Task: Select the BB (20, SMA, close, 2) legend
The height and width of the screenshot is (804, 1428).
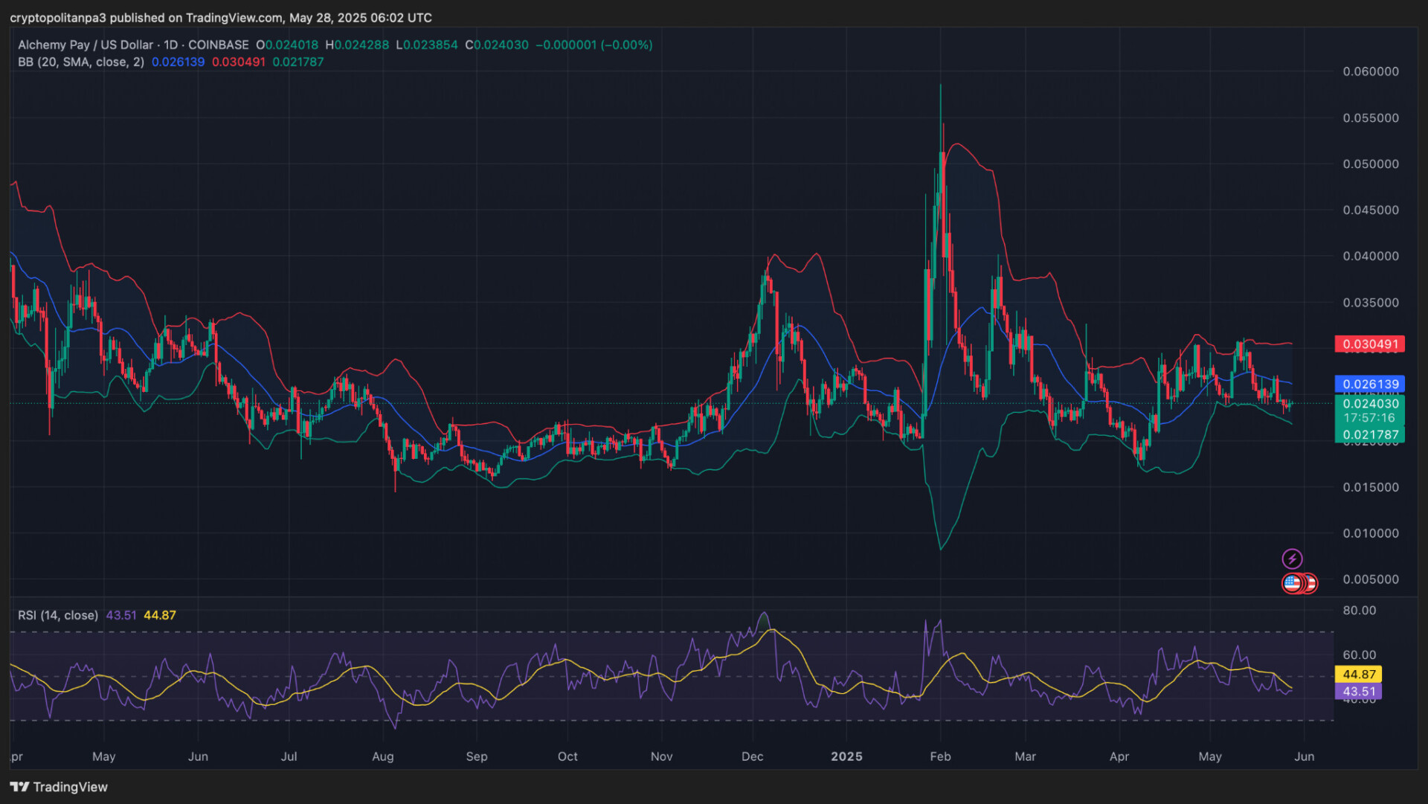Action: click(81, 62)
